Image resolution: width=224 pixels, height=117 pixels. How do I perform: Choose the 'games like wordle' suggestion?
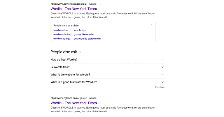tap(83, 34)
